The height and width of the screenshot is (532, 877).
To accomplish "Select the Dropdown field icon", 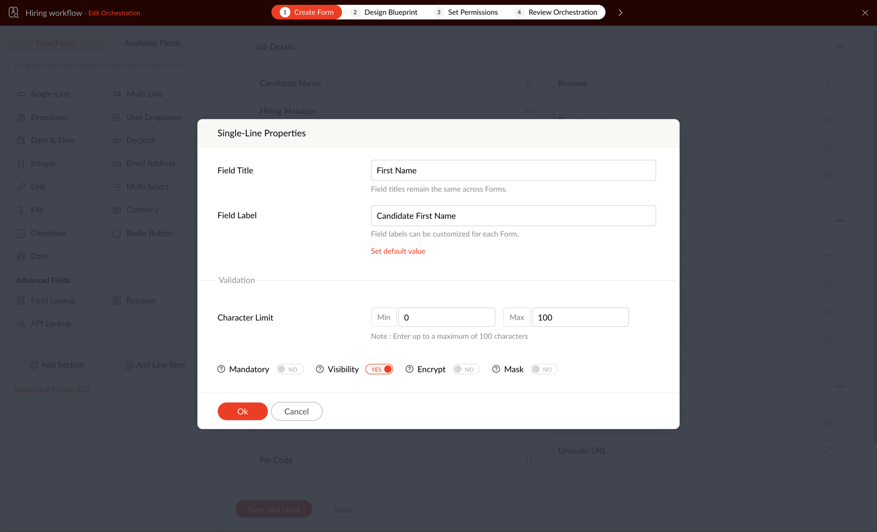I will [x=21, y=117].
